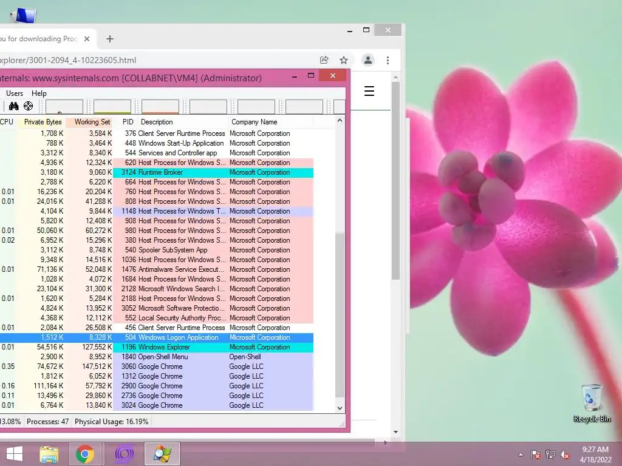Click the Chrome address bar URL
Image resolution: width=622 pixels, height=466 pixels.
pyautogui.click(x=68, y=60)
